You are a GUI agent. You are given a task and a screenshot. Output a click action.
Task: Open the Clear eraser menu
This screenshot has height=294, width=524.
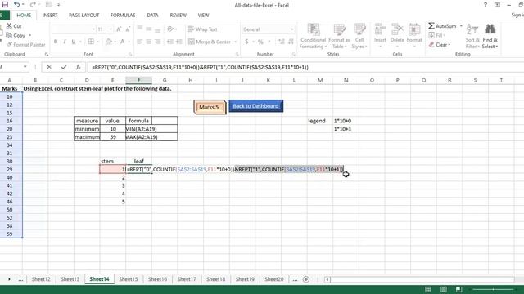(x=440, y=44)
